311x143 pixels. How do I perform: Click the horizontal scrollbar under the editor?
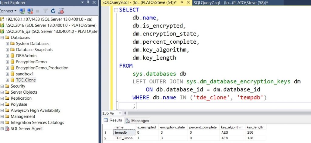coord(213,113)
